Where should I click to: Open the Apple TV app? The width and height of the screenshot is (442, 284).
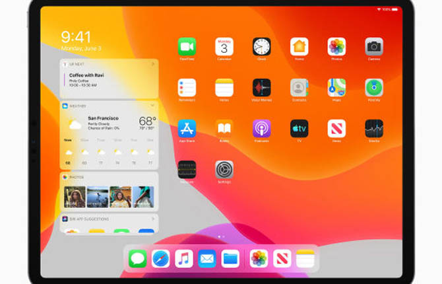300,128
